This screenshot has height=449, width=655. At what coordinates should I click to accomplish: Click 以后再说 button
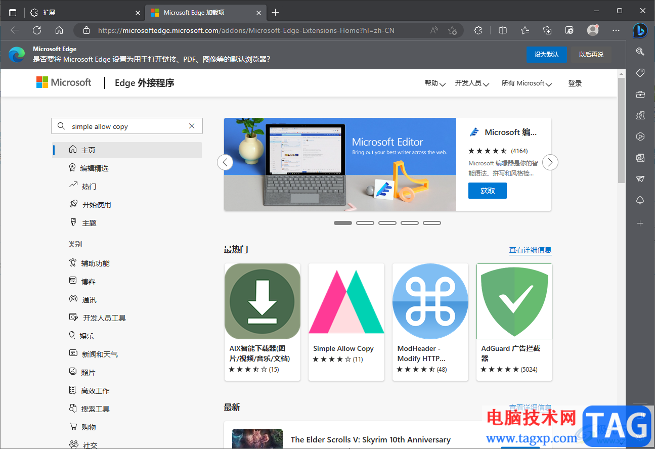tap(591, 55)
